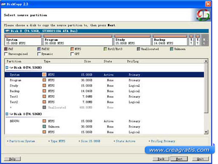Click the teal Unknown type icon under Disk 1
218x164 pixels.
pyautogui.click(x=44, y=127)
